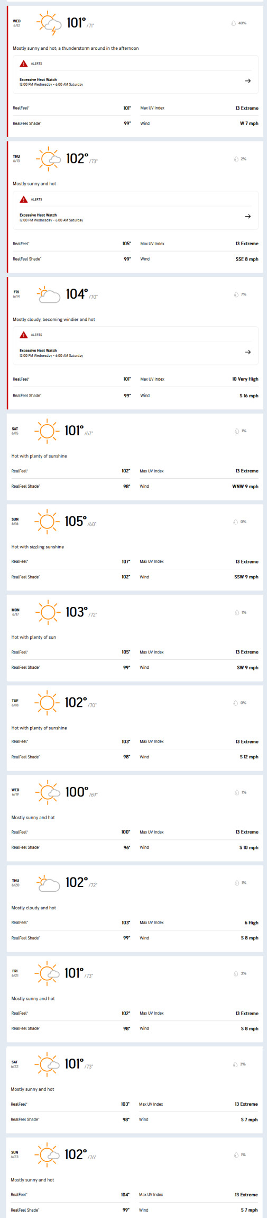Click the mostly cloudy icon for Thursday 6/20
Screen dimensions: 267x1218
(x=48, y=883)
